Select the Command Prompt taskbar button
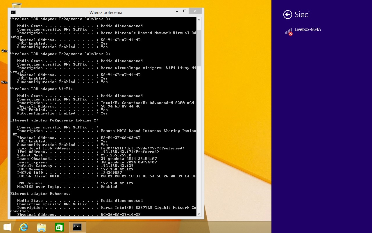Viewport: 372px width, 233px height. (x=77, y=227)
